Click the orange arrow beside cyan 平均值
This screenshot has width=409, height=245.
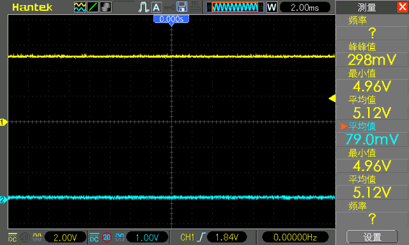click(x=344, y=126)
